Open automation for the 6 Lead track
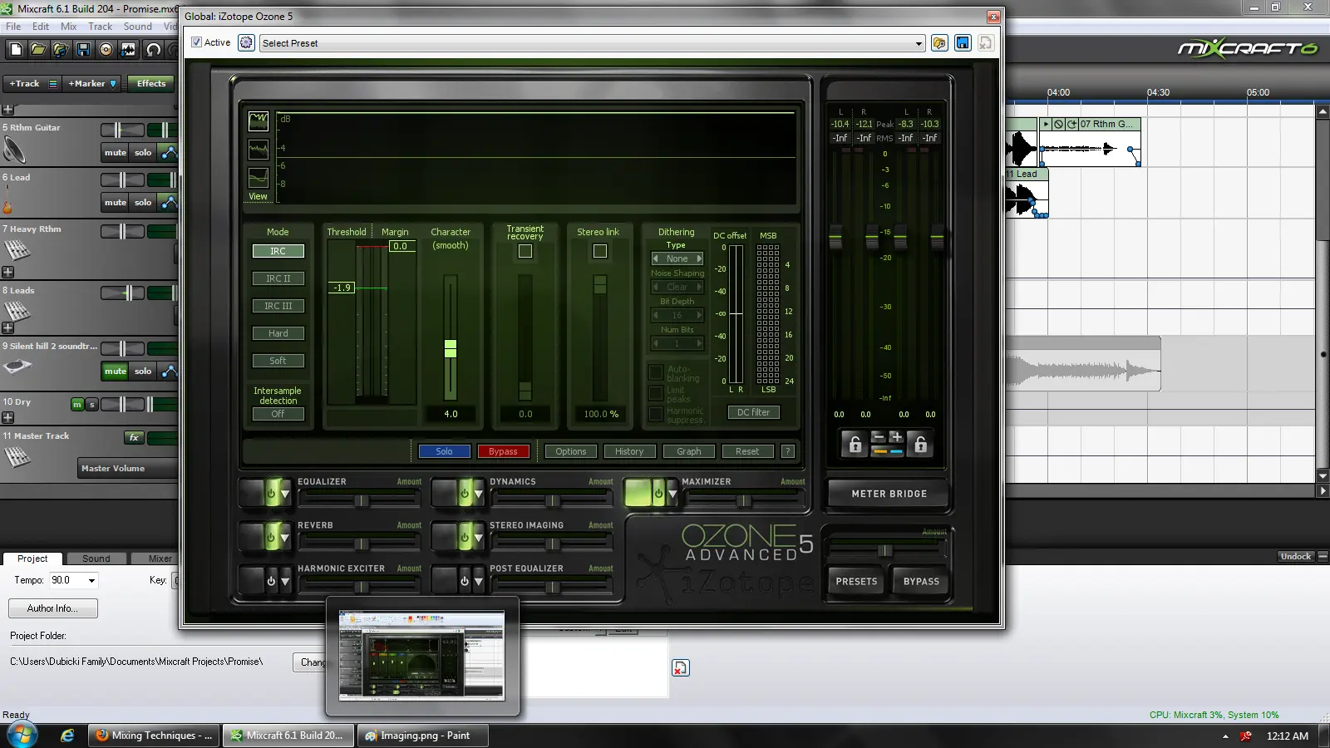Screen dimensions: 1330x748 point(169,202)
